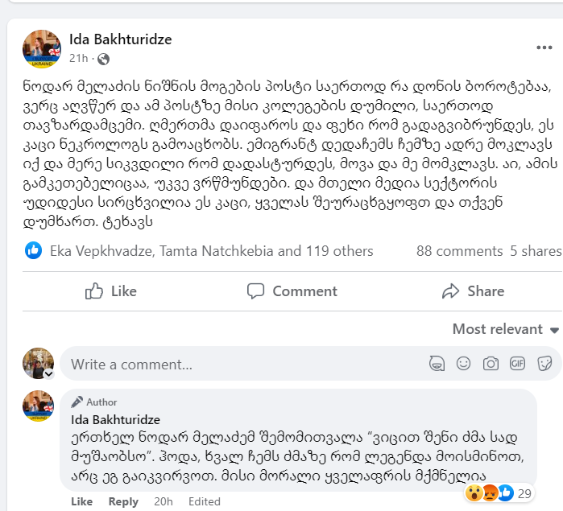The width and height of the screenshot is (563, 511).
Task: Attach a photo with camera icon
Action: pos(491,364)
